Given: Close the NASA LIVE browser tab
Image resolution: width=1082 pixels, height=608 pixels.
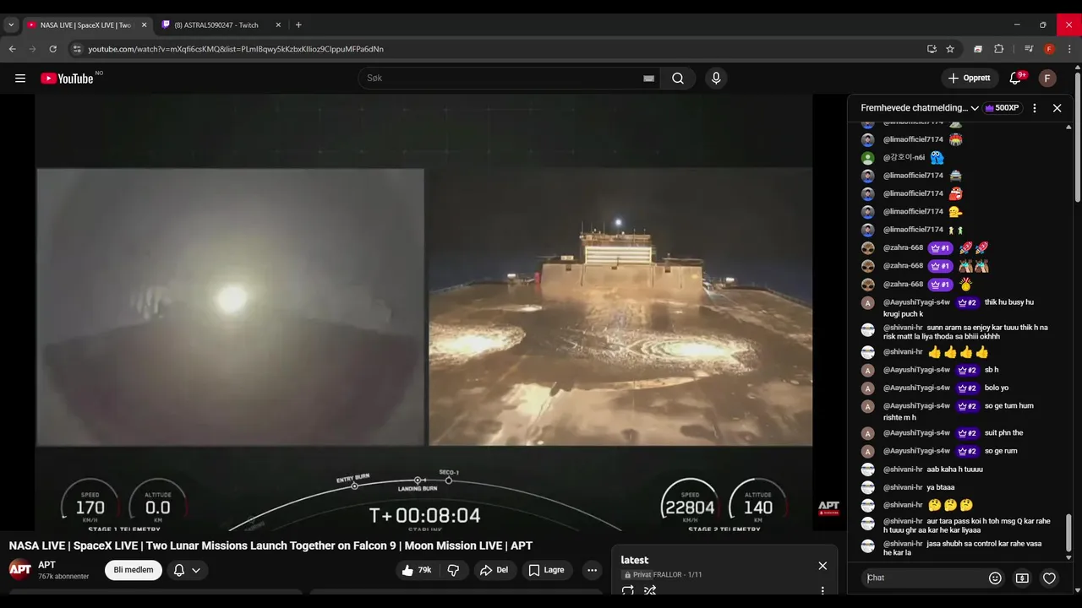Looking at the screenshot, I should tap(144, 25).
